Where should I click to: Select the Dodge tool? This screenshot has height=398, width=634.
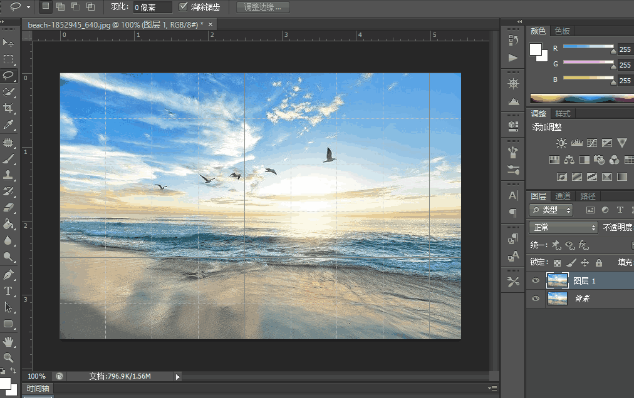tap(8, 257)
